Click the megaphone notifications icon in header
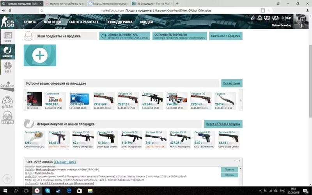Image resolution: width=312 pixels, height=195 pixels. (253, 18)
